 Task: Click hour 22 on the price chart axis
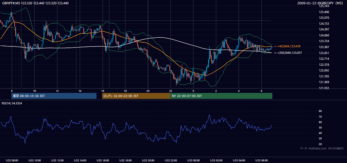[171, 91]
